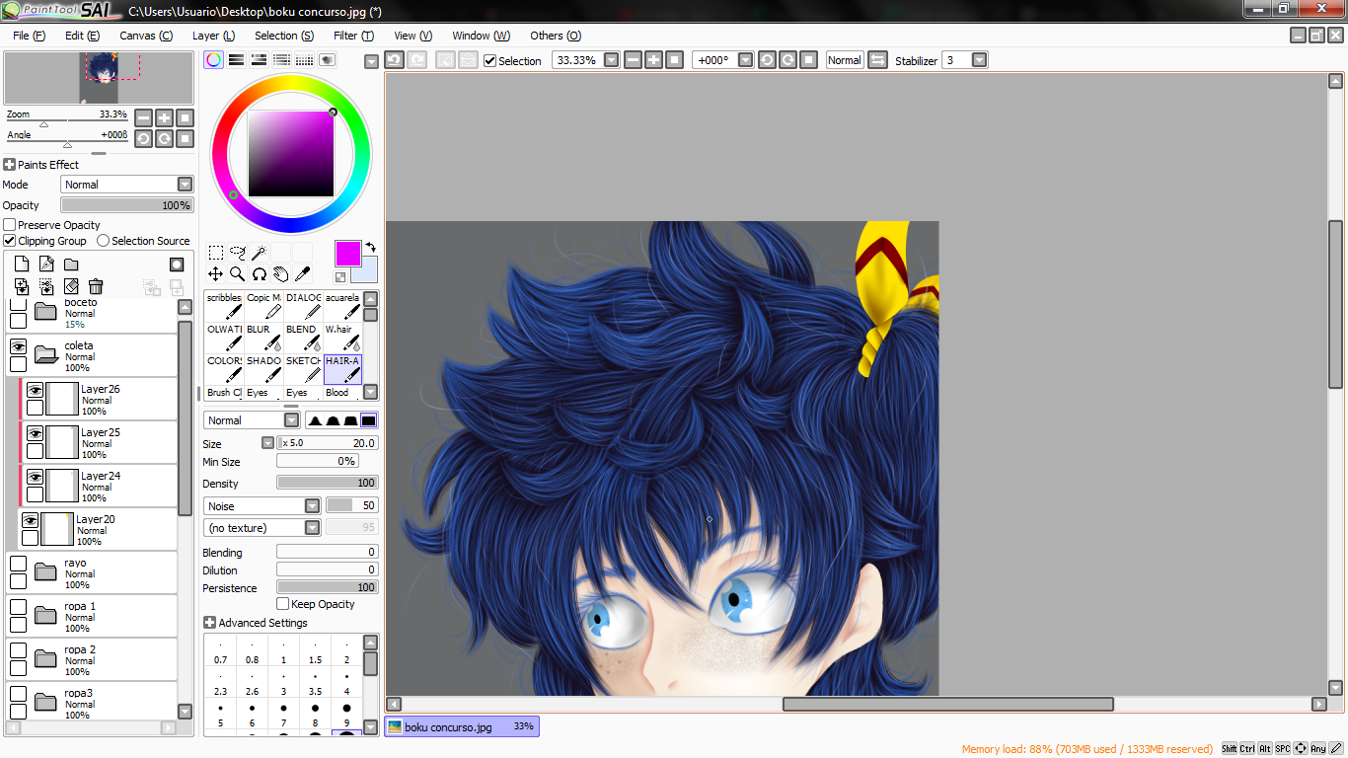Select the rectangular selection tool
This screenshot has height=758, width=1348.
click(x=215, y=253)
